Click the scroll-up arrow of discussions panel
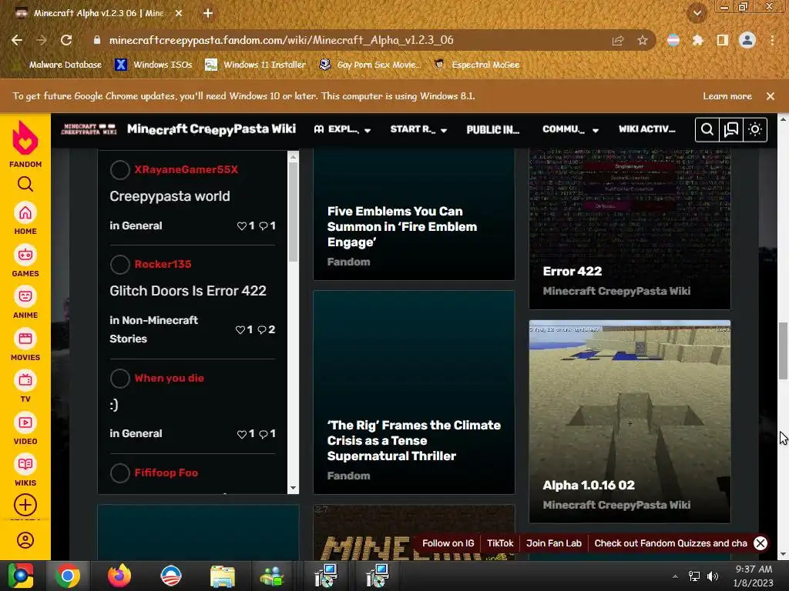 [293, 157]
